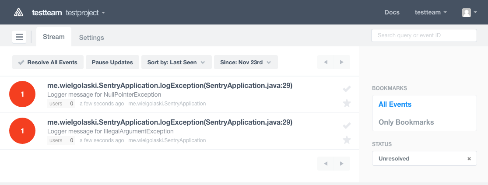Go to next page using top arrow
Viewport: 488px width, 185px height.
[x=342, y=62]
